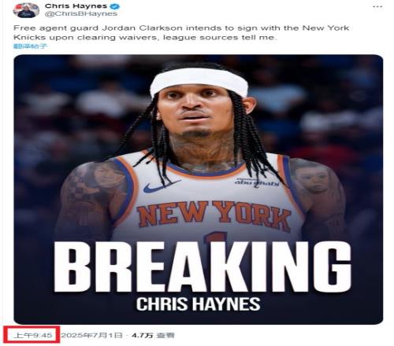Click the Chris Haynes display name
The image size is (394, 346).
pos(76,6)
